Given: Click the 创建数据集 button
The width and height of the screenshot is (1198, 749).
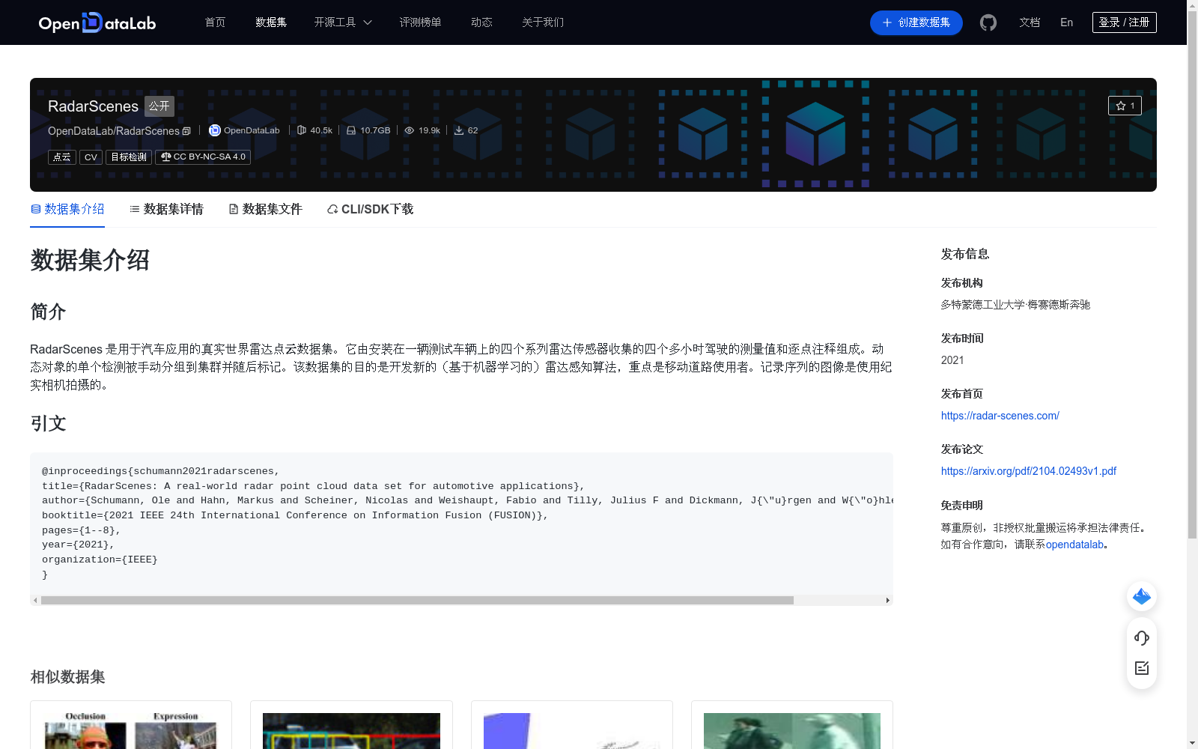Looking at the screenshot, I should tap(916, 22).
